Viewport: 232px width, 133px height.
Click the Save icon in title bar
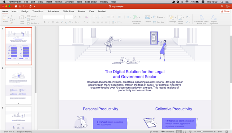pyautogui.click(x=20, y=6)
